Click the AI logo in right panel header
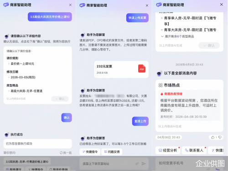The width and height of the screenshot is (228, 171). point(159,5)
